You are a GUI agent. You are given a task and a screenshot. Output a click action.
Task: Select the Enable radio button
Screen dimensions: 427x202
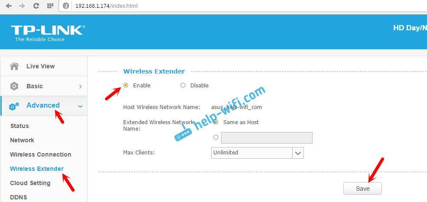126,85
